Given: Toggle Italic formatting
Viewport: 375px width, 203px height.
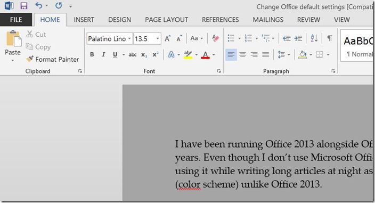Looking at the screenshot, I should (x=103, y=54).
